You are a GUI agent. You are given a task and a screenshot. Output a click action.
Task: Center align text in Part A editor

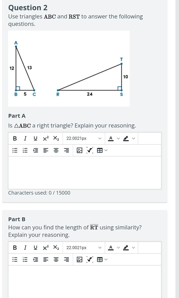[x=56, y=150]
